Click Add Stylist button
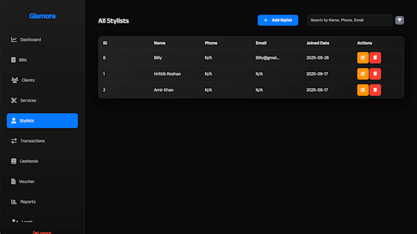 (278, 20)
